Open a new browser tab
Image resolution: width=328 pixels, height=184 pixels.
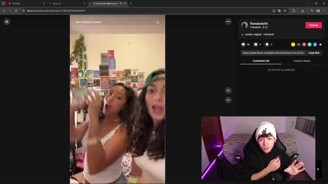pyautogui.click(x=131, y=4)
